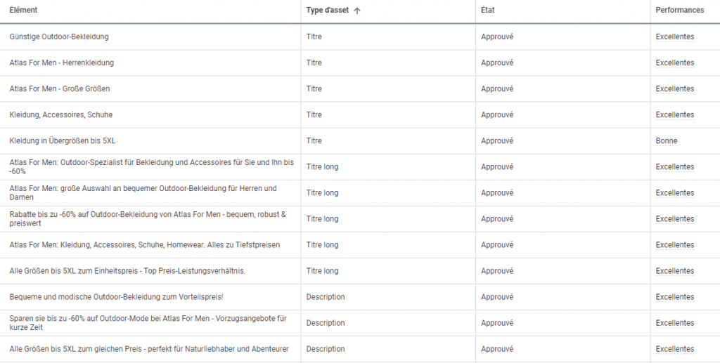Click Approuvé status for Atlas For Men - Herrenkleidung
Viewport: 720px width, 363px height.
coord(497,62)
